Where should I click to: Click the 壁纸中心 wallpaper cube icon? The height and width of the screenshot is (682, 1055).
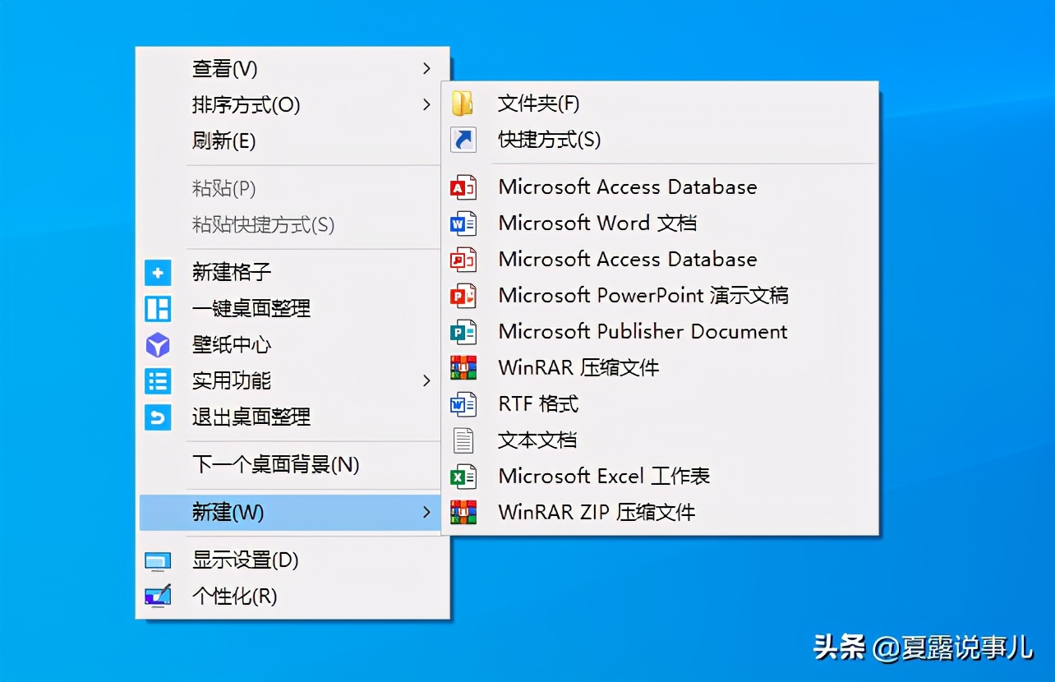tap(157, 345)
